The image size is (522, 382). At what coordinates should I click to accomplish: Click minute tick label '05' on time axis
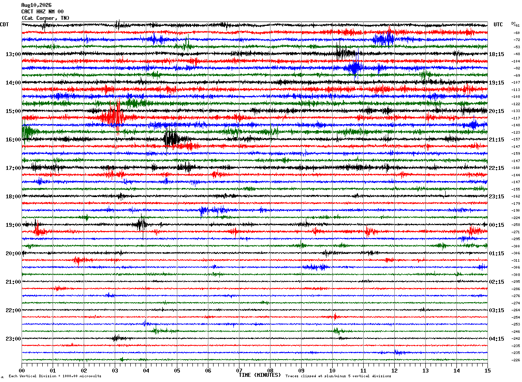(x=177, y=371)
